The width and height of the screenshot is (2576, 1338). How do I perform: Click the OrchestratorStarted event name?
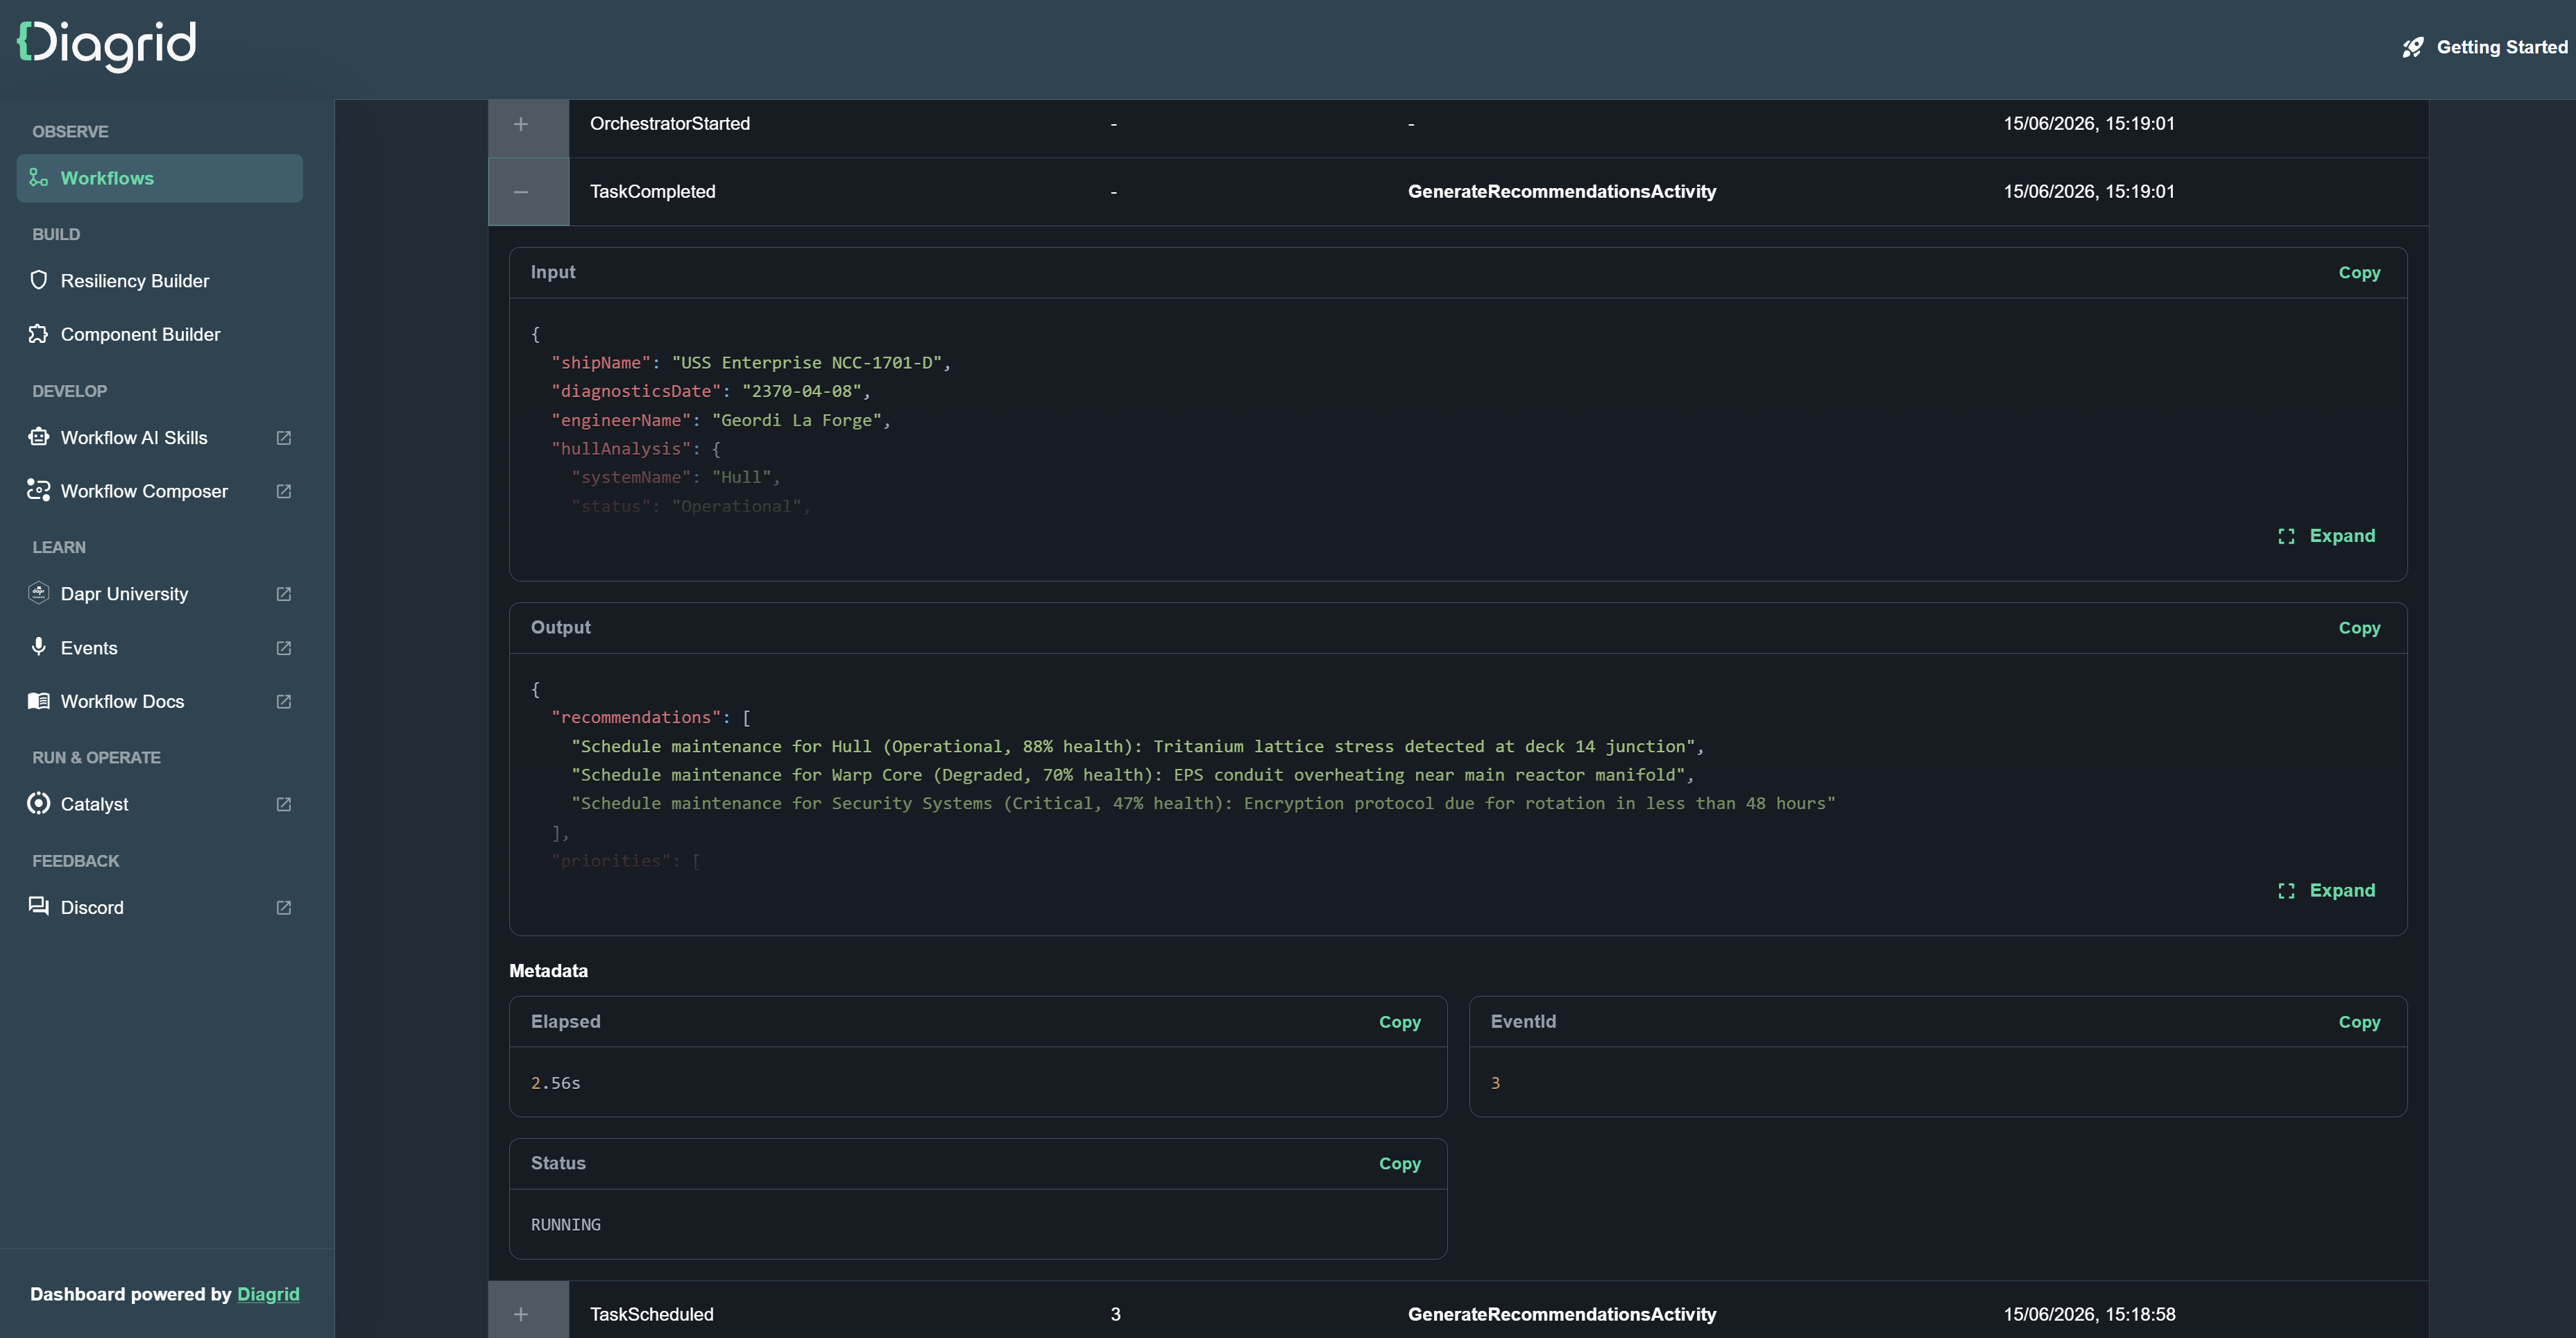pyautogui.click(x=670, y=123)
